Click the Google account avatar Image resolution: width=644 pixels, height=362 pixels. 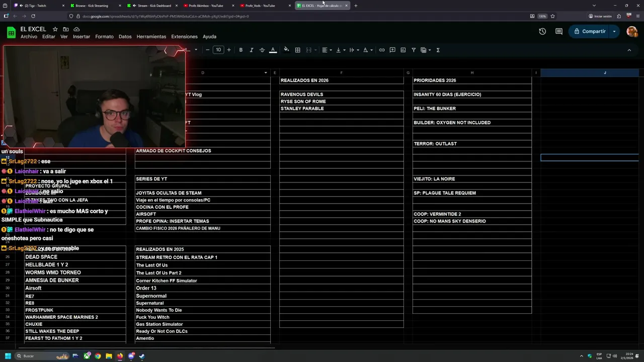click(x=632, y=31)
